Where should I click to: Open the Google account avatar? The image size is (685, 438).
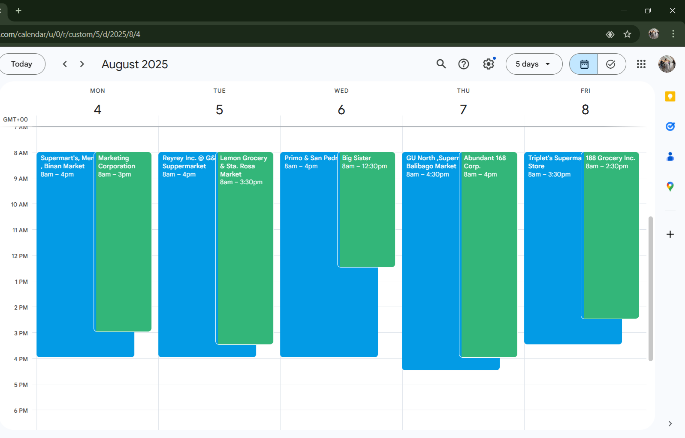click(667, 64)
